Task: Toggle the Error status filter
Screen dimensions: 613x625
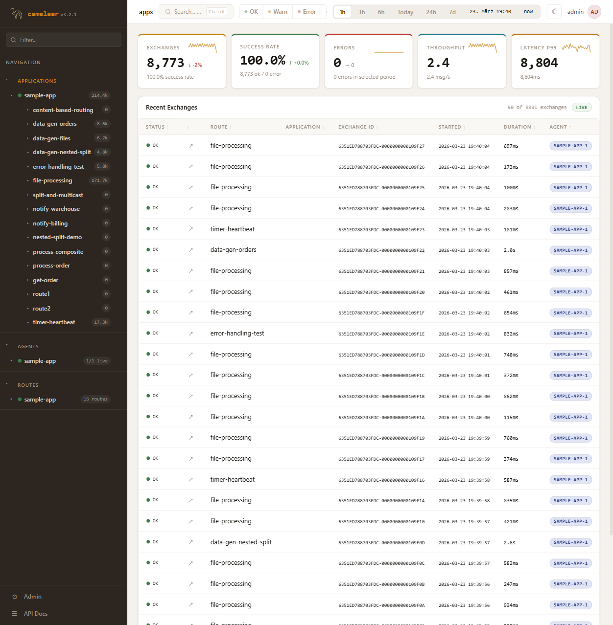Action: pyautogui.click(x=307, y=12)
